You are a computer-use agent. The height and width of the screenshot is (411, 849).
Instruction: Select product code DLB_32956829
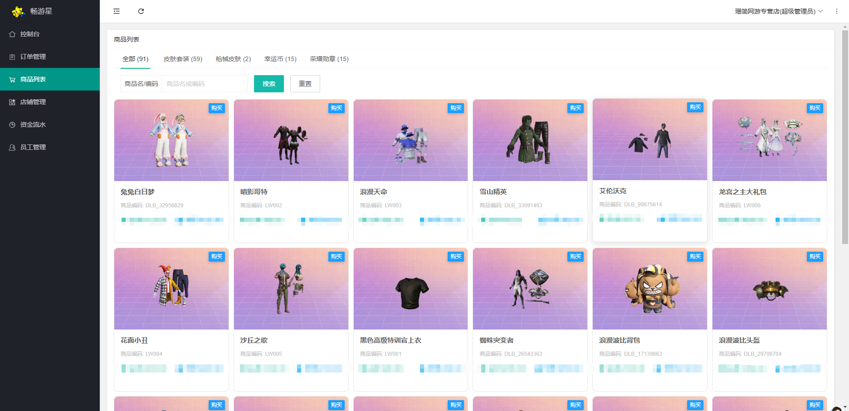click(x=164, y=205)
